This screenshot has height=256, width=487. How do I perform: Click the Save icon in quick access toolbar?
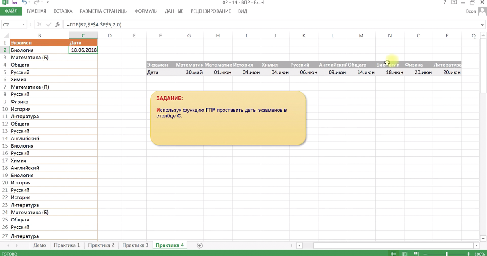(x=15, y=3)
